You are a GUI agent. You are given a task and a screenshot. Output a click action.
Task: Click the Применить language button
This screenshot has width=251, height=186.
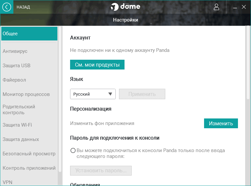coord(142,94)
